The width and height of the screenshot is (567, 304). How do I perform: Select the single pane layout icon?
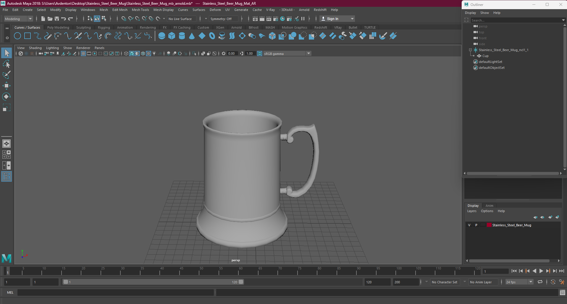[x=7, y=144]
